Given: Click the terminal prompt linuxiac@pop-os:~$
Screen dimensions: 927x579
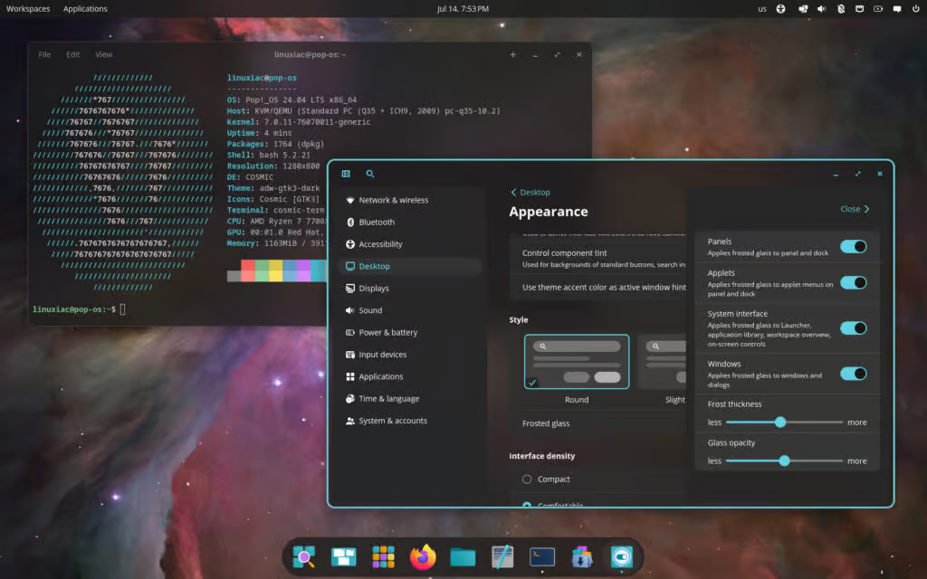Looking at the screenshot, I should 74,309.
